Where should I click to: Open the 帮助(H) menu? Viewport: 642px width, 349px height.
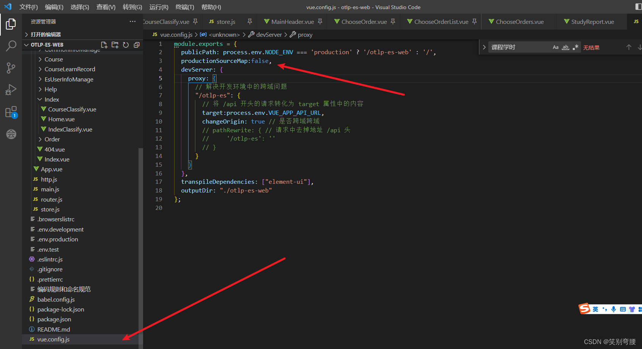coord(211,7)
